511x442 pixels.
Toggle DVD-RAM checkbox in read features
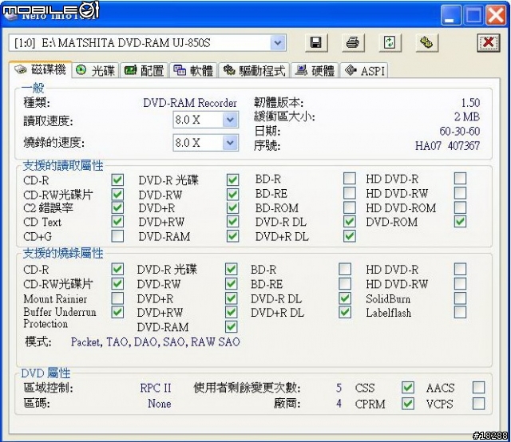tap(232, 236)
